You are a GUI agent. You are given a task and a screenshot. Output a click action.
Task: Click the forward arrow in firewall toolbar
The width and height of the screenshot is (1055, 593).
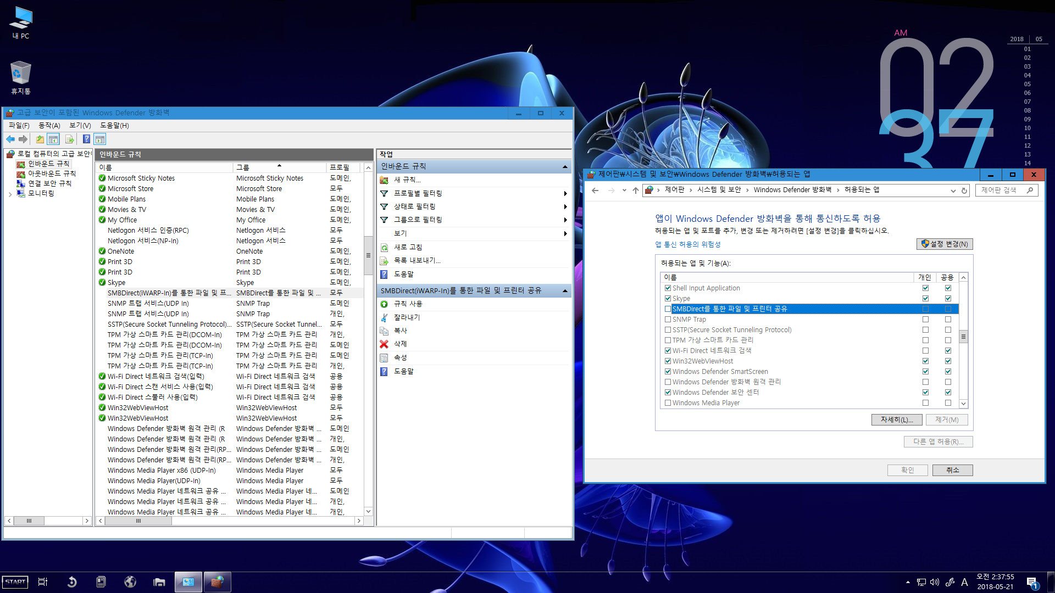23,139
